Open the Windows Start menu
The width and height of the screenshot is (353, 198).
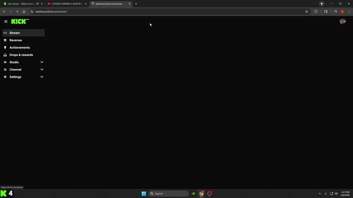click(x=144, y=194)
